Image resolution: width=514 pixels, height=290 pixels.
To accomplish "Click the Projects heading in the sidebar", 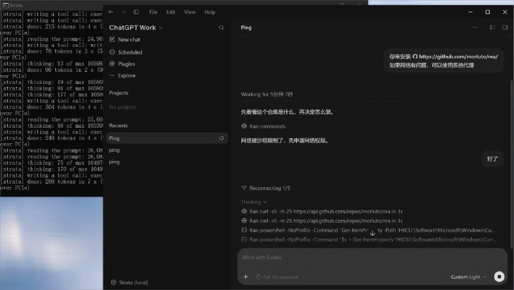I will click(x=119, y=93).
